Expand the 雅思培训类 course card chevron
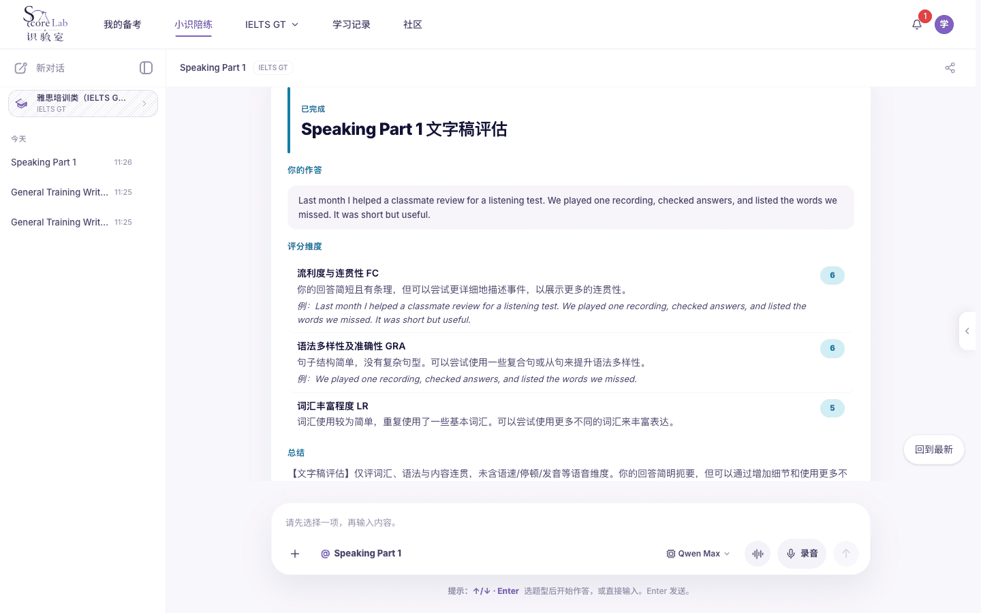Image resolution: width=981 pixels, height=613 pixels. pyautogui.click(x=144, y=104)
